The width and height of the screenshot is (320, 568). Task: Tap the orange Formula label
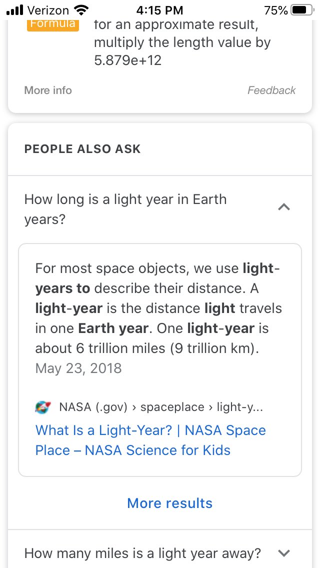click(53, 24)
